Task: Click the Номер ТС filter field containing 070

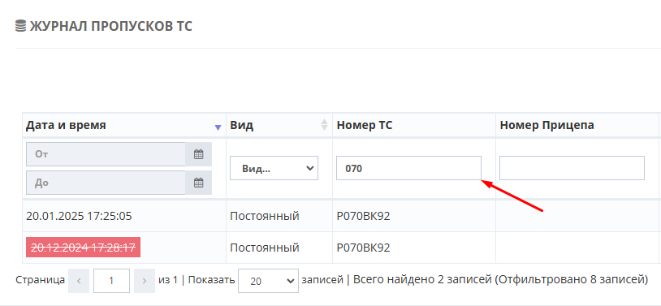Action: click(408, 168)
